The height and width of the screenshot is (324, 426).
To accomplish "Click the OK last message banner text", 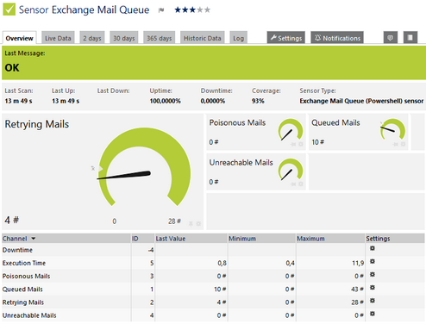I will click(12, 68).
